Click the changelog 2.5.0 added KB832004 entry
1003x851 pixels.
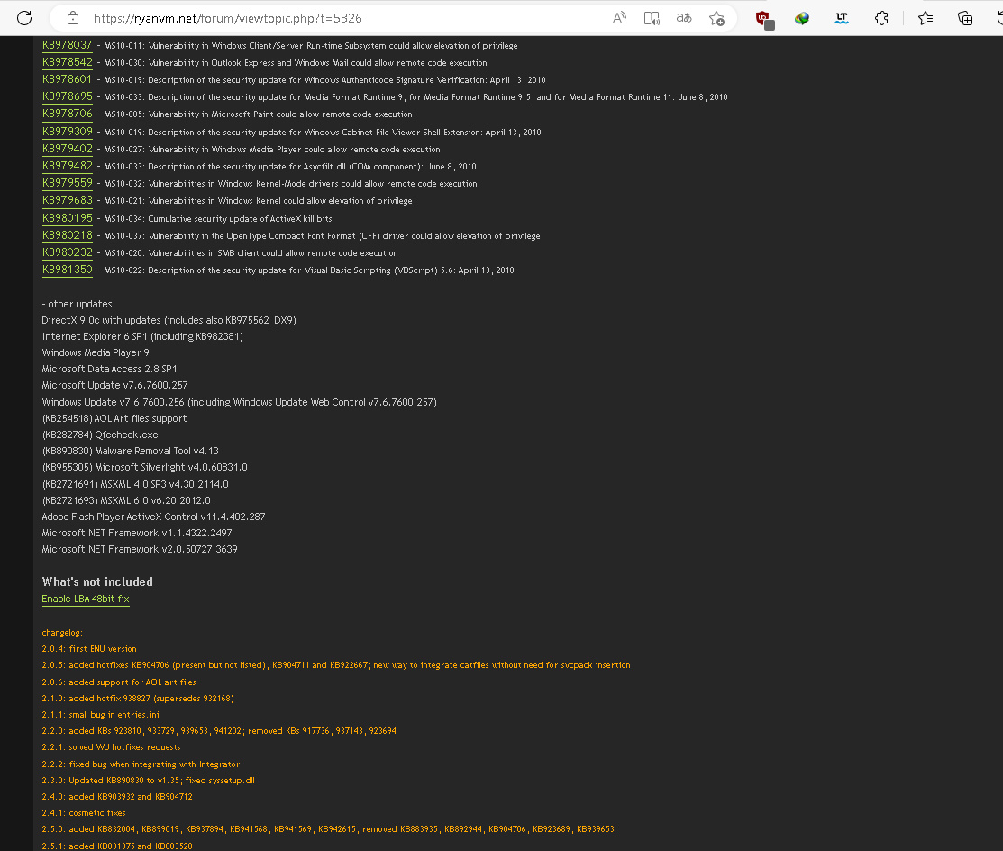pos(328,829)
